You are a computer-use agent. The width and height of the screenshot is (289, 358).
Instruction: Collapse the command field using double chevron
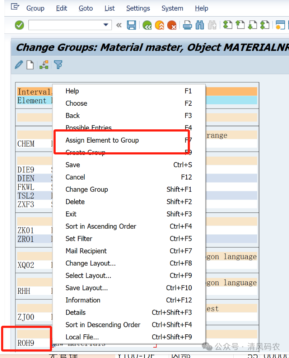[119, 25]
